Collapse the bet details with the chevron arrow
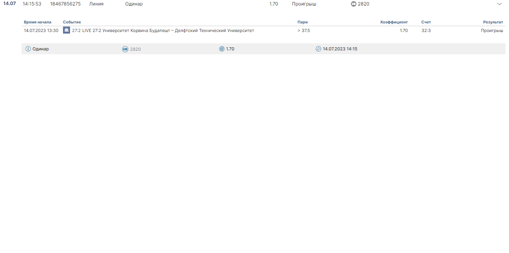509x253 pixels. pos(499,4)
